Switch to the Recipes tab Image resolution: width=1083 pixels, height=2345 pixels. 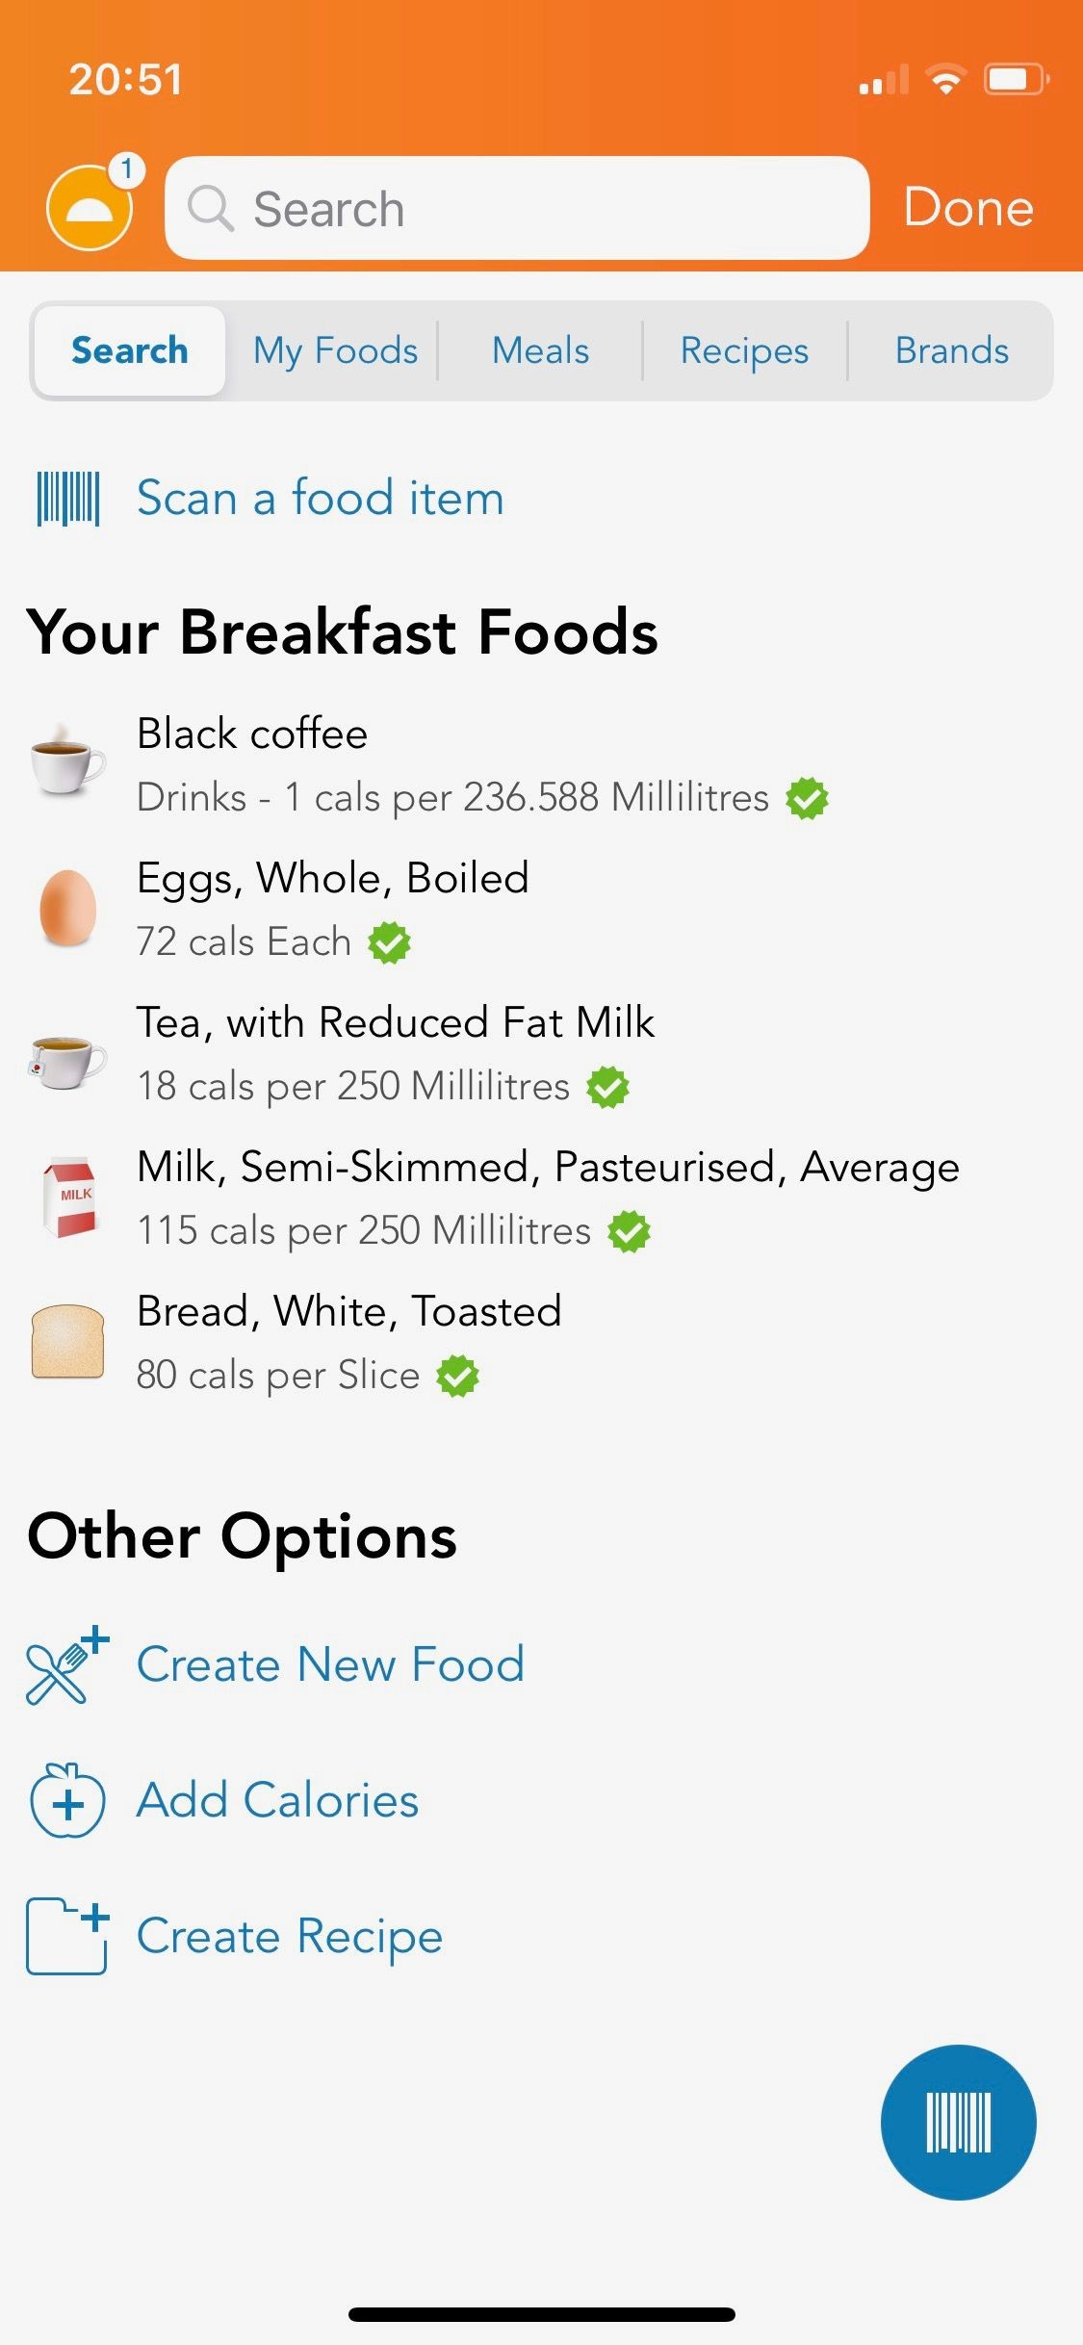point(744,350)
